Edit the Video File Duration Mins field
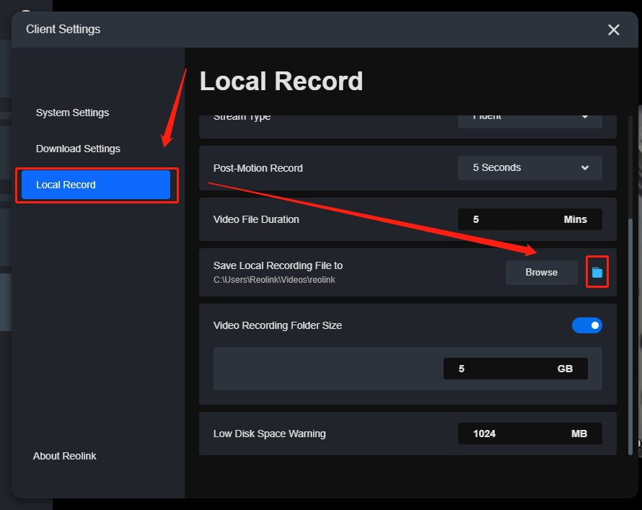The width and height of the screenshot is (642, 510). [529, 219]
